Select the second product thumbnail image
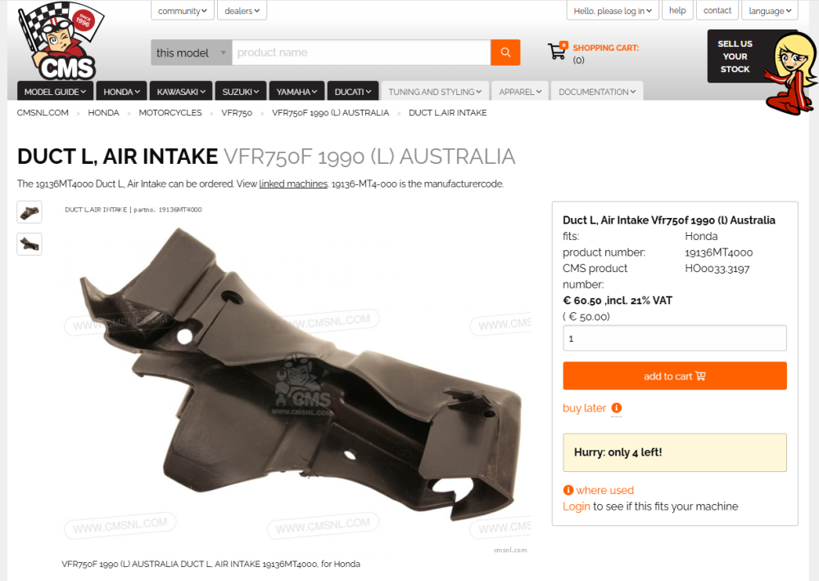The width and height of the screenshot is (819, 581). pyautogui.click(x=29, y=243)
